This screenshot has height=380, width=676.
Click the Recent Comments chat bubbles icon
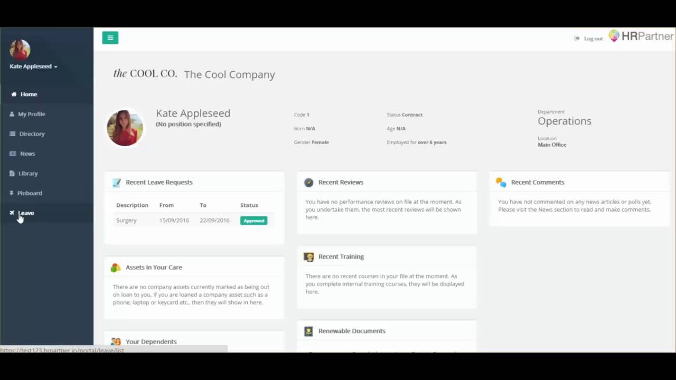coord(501,183)
